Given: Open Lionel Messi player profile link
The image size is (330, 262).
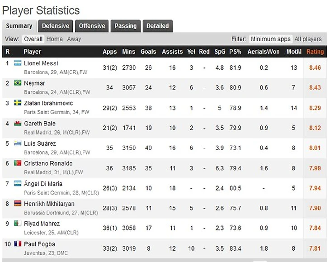Looking at the screenshot, I should click(x=41, y=63).
